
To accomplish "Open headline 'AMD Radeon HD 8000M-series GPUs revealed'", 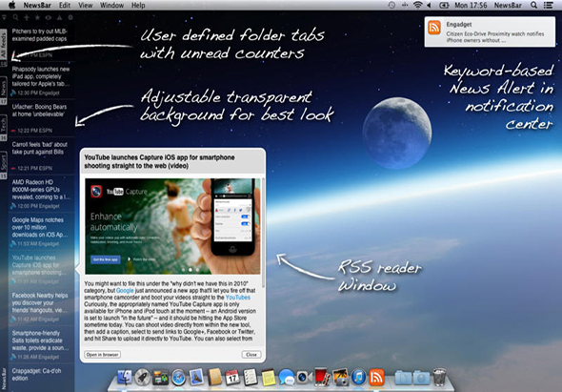I will (x=41, y=189).
